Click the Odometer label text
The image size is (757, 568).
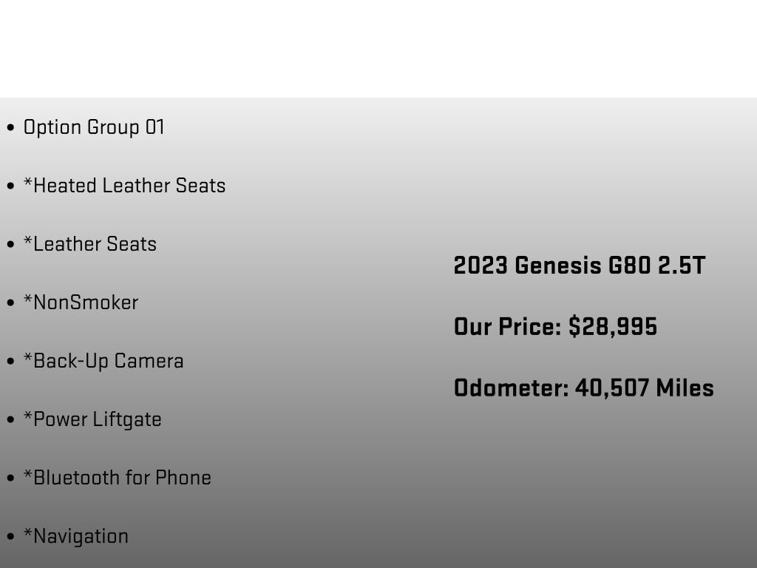point(511,388)
